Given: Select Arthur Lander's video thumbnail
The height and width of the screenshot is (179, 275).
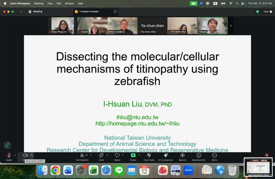Looking at the screenshot, I should [122, 26].
